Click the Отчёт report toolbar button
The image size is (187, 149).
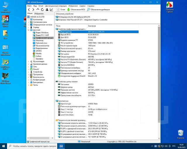tap(61, 10)
